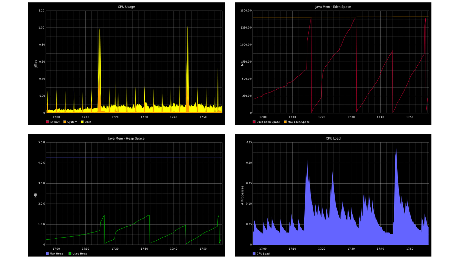This screenshot has height=261, width=449.
Task: Click the 2.0 G value on Heap Space axis
Action: tap(42, 204)
